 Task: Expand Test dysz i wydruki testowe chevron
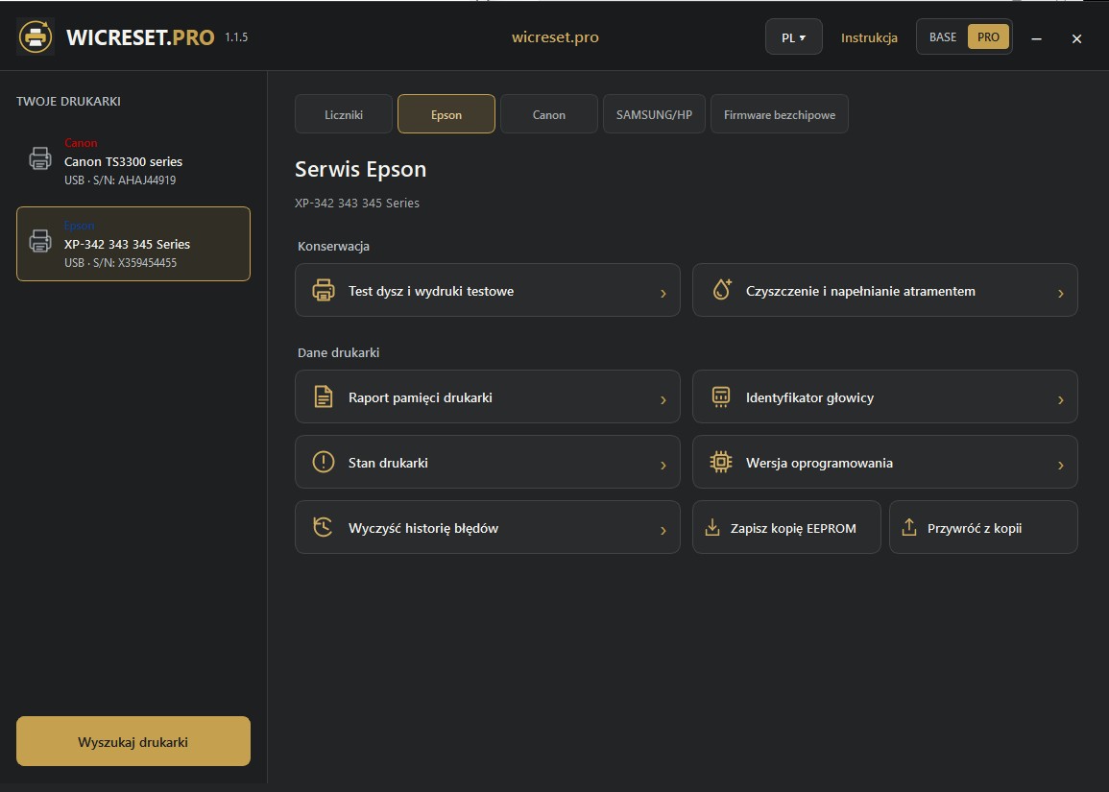663,293
